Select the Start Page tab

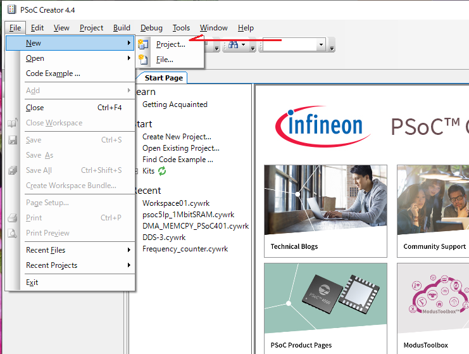click(x=163, y=78)
